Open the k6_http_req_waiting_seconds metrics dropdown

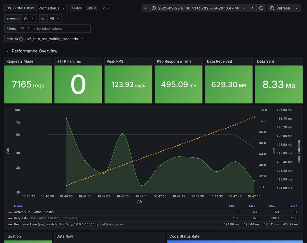[x=55, y=39]
